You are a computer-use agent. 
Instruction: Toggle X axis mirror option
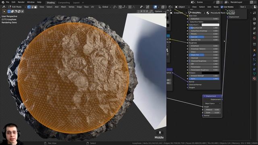[x=141, y=11]
